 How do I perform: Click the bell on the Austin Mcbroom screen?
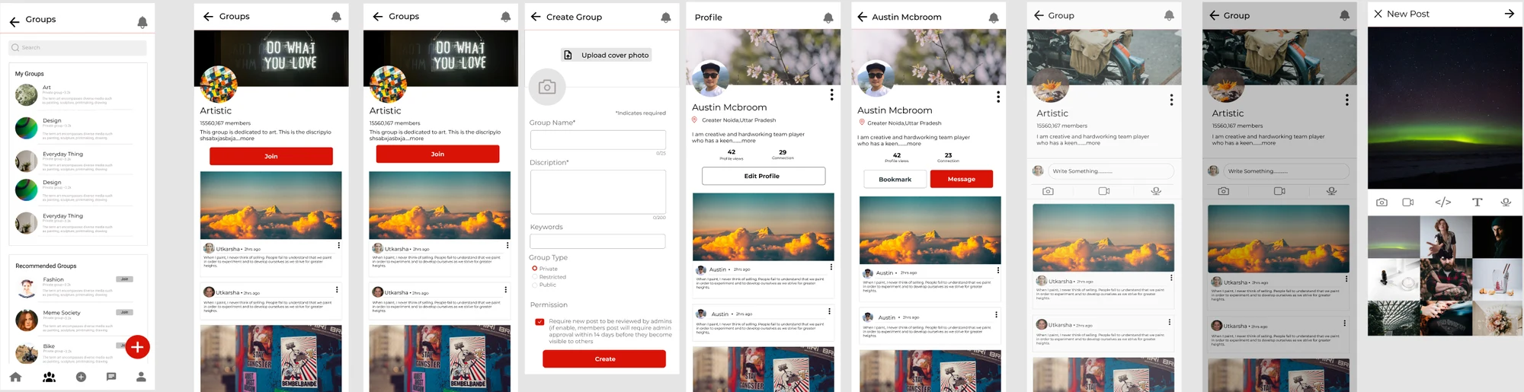[x=994, y=18]
